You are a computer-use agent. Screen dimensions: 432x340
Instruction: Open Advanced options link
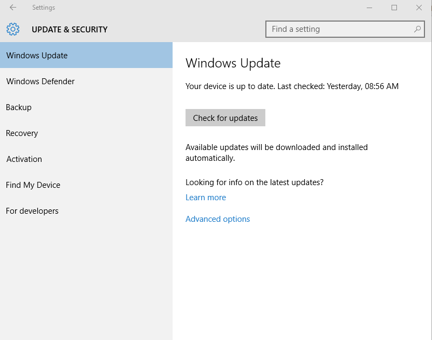(x=218, y=219)
